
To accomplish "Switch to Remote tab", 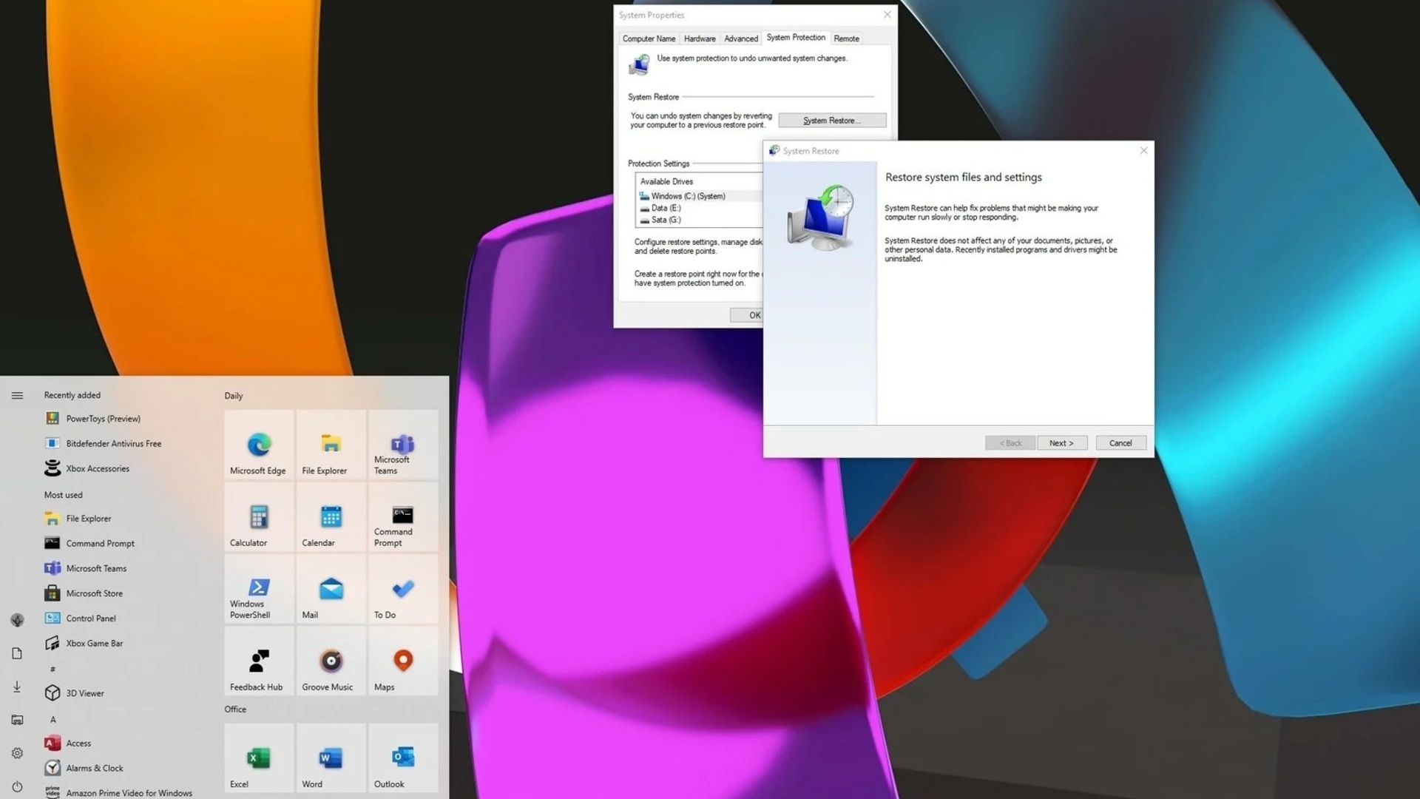I will coord(847,38).
